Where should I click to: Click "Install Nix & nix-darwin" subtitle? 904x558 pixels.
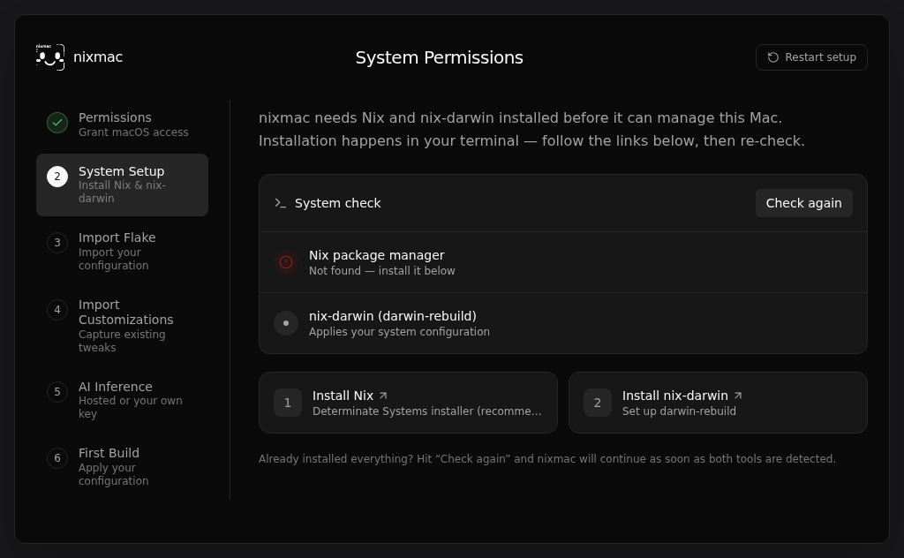click(x=122, y=192)
